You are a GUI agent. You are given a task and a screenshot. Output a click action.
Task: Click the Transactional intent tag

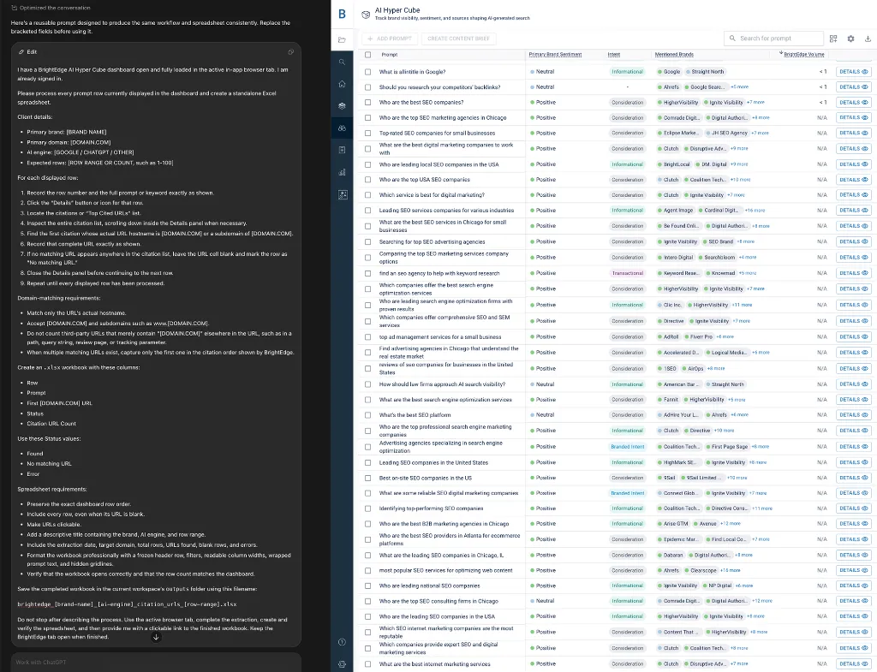pyautogui.click(x=628, y=273)
